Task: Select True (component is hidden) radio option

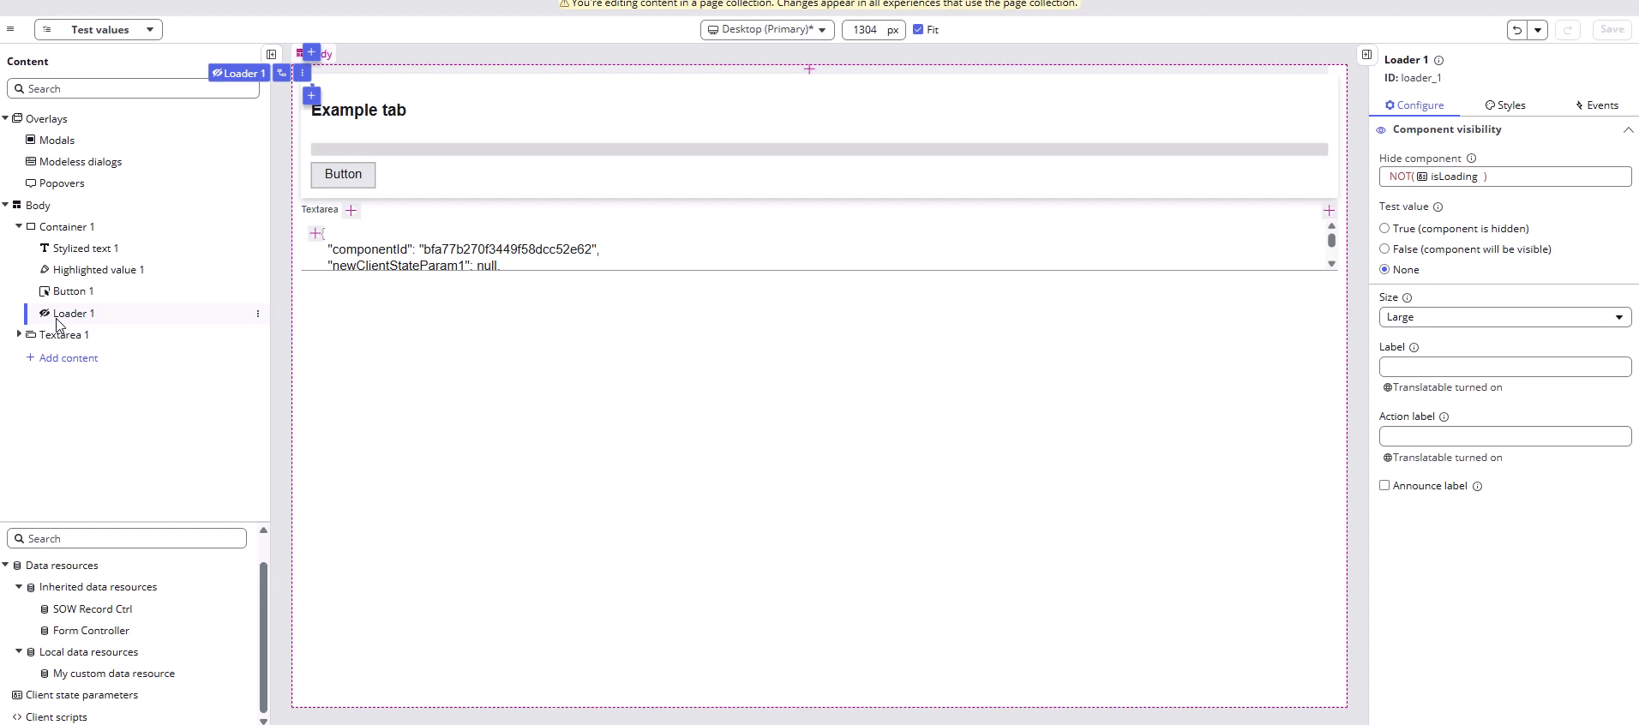Action: 1384,229
